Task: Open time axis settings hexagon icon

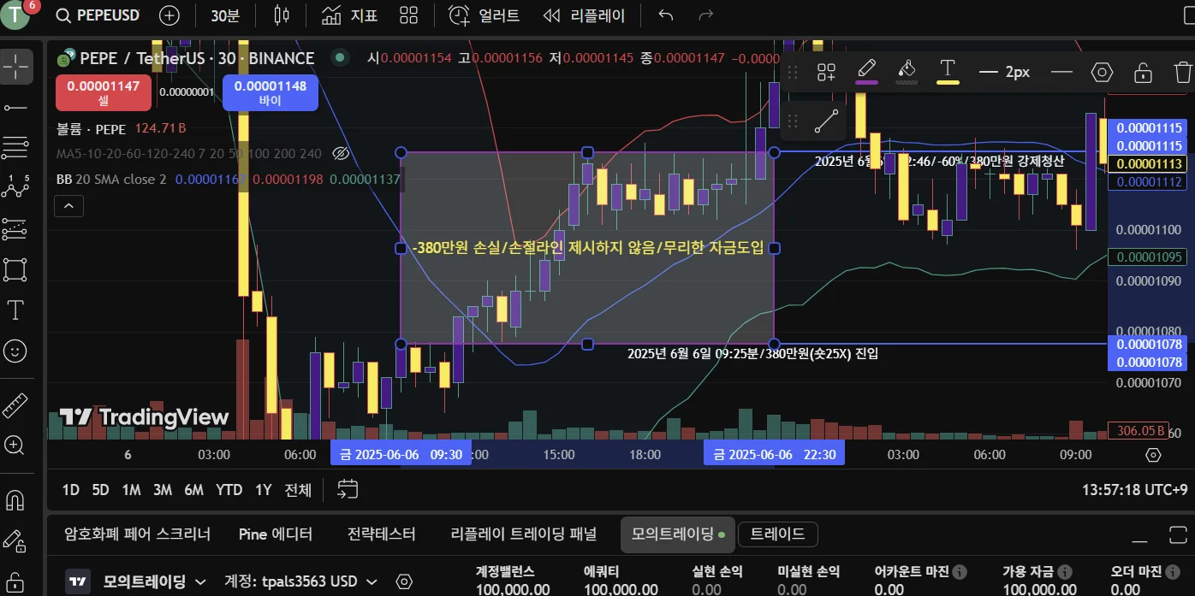Action: [1153, 454]
